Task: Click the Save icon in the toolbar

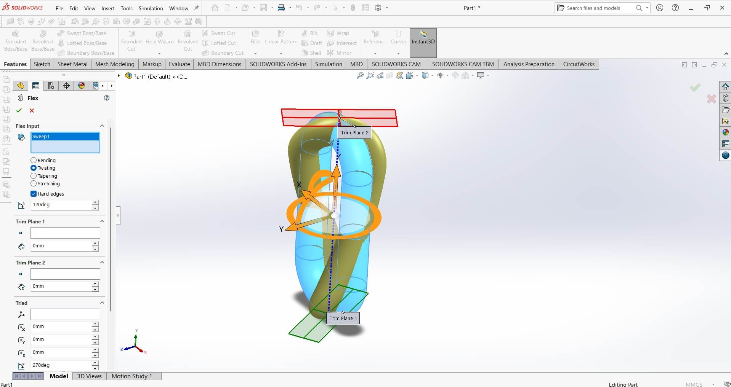Action: pos(263,8)
